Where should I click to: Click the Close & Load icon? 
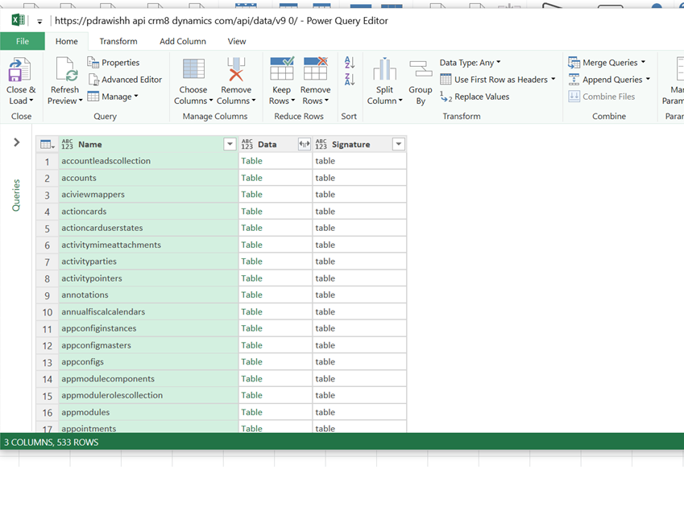(x=19, y=71)
